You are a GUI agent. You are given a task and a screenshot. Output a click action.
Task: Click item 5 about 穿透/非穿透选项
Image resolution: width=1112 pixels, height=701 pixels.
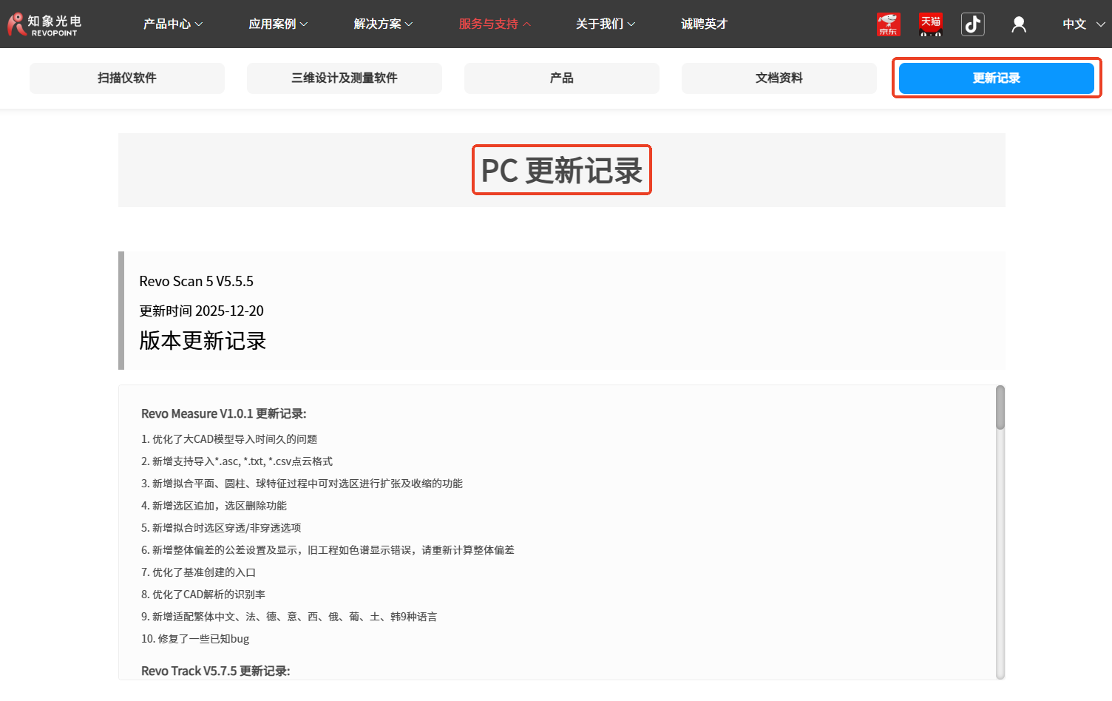221,528
